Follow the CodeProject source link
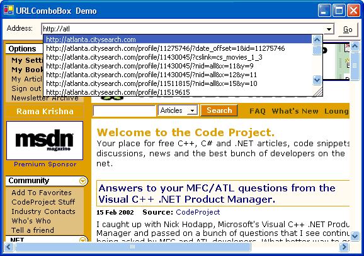Screen dimensions: 364x256 pyautogui.click(x=198, y=212)
